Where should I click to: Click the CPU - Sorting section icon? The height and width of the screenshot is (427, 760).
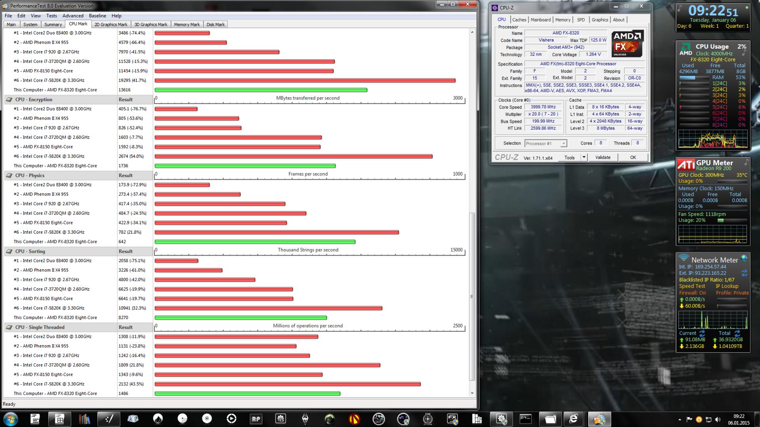pos(9,252)
